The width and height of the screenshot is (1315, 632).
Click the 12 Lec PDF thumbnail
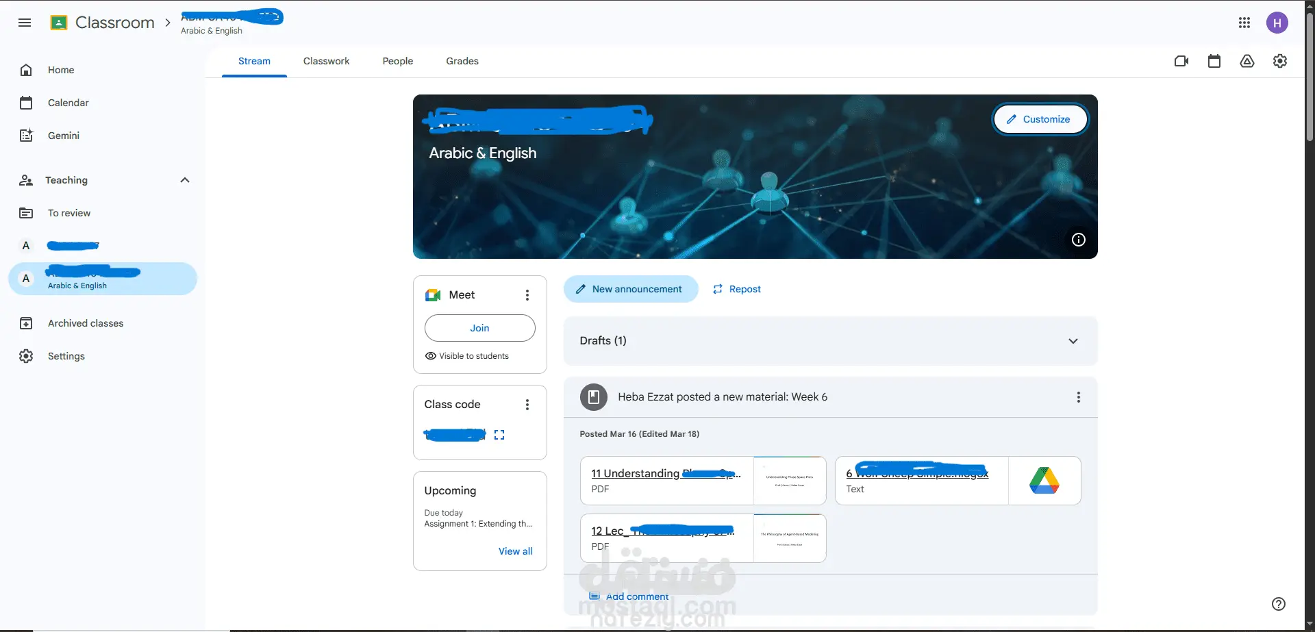click(x=790, y=538)
